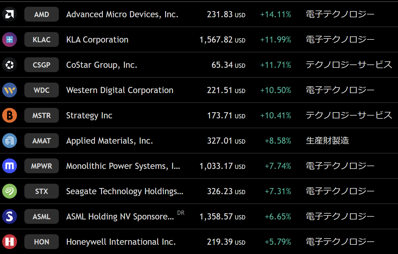Click the Applied Materials logo icon
This screenshot has width=398, height=254.
click(10, 141)
